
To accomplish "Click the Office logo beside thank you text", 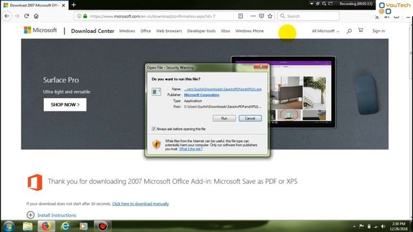I will point(35,182).
